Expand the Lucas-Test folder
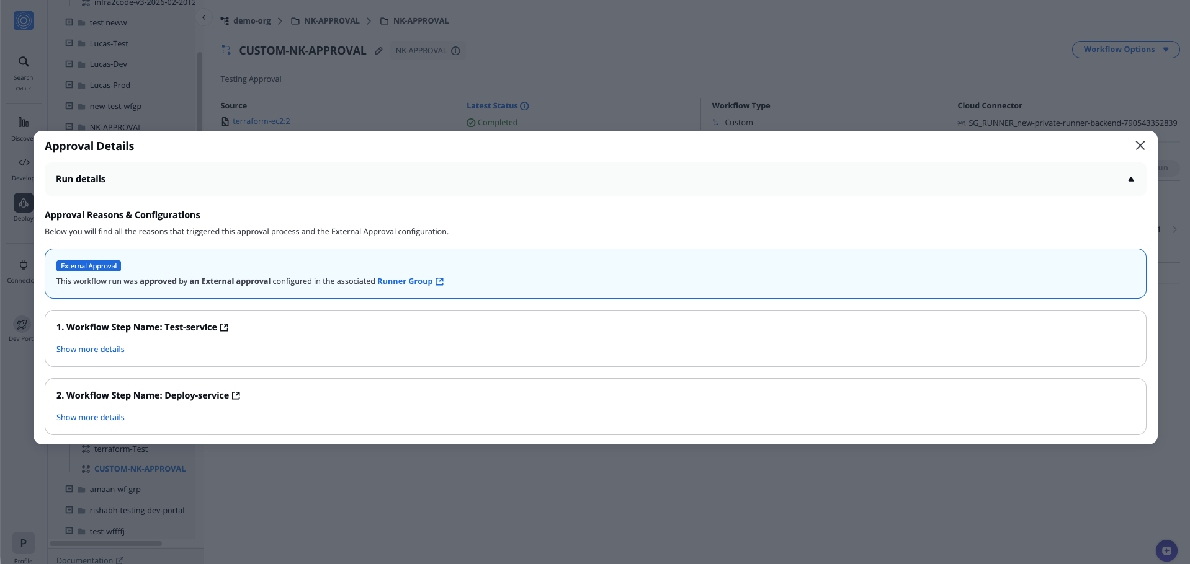The image size is (1190, 564). tap(69, 43)
